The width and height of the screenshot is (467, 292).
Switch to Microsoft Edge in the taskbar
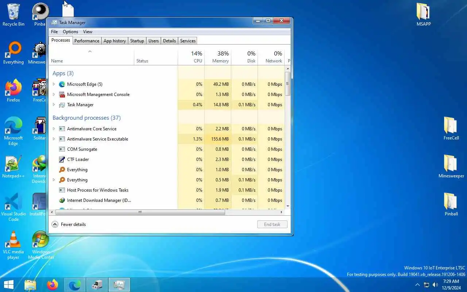pyautogui.click(x=75, y=285)
